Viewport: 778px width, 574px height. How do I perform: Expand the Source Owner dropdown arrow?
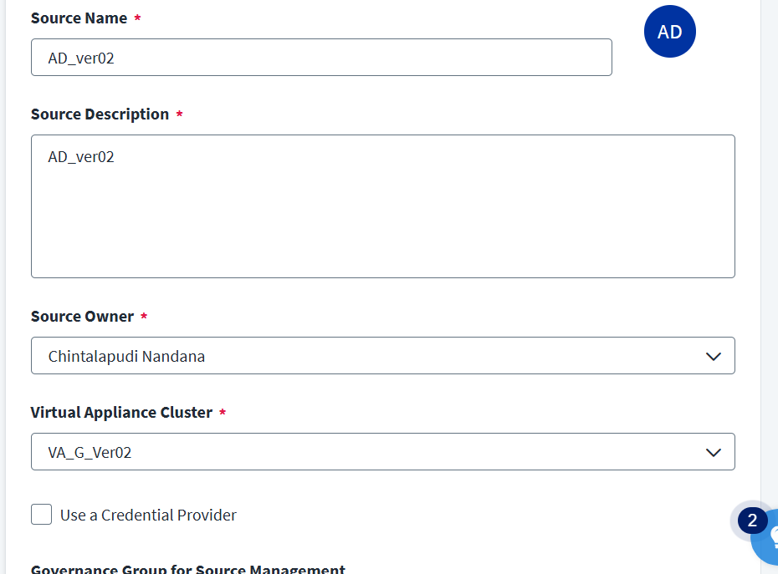713,356
